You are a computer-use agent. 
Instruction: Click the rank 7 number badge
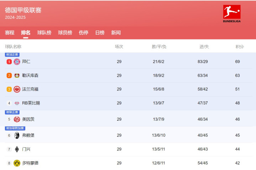click(x=9, y=149)
